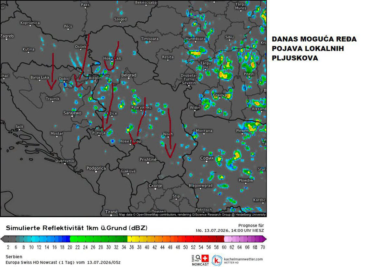This screenshot has height=267, width=389.
Task: Click the Mostar city label
Action: click(57, 133)
